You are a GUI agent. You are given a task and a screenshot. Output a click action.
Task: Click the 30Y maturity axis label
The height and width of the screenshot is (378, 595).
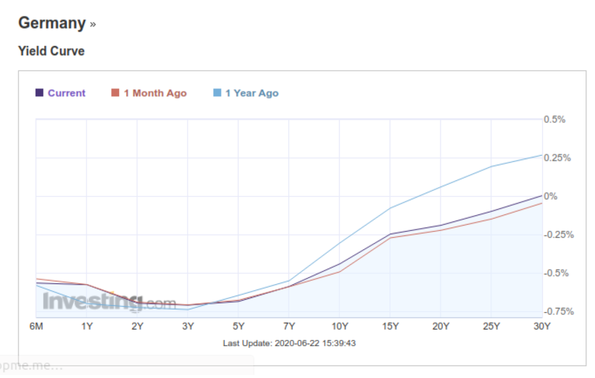[x=542, y=326]
